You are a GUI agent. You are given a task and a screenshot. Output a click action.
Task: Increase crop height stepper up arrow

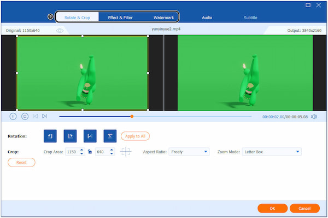[112, 150]
